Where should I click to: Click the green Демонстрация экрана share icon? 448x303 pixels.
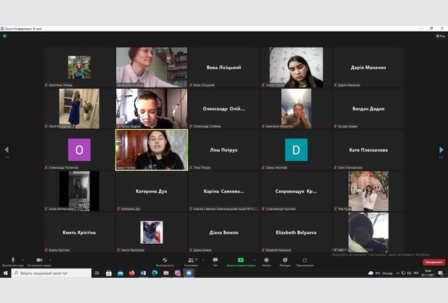click(241, 260)
